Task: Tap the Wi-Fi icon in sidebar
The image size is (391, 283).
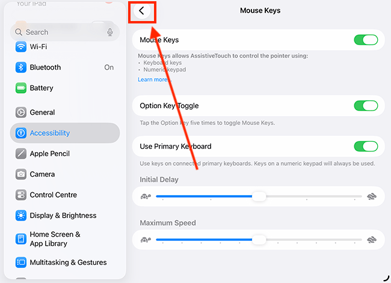Action: coord(21,47)
